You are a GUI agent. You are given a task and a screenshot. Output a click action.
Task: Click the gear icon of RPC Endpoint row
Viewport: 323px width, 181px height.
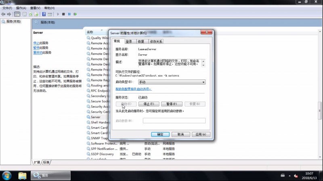88,91
